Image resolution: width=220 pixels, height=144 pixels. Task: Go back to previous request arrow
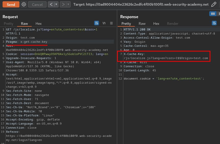[51, 5]
